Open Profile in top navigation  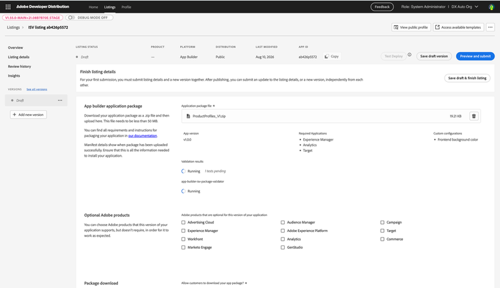click(x=126, y=7)
